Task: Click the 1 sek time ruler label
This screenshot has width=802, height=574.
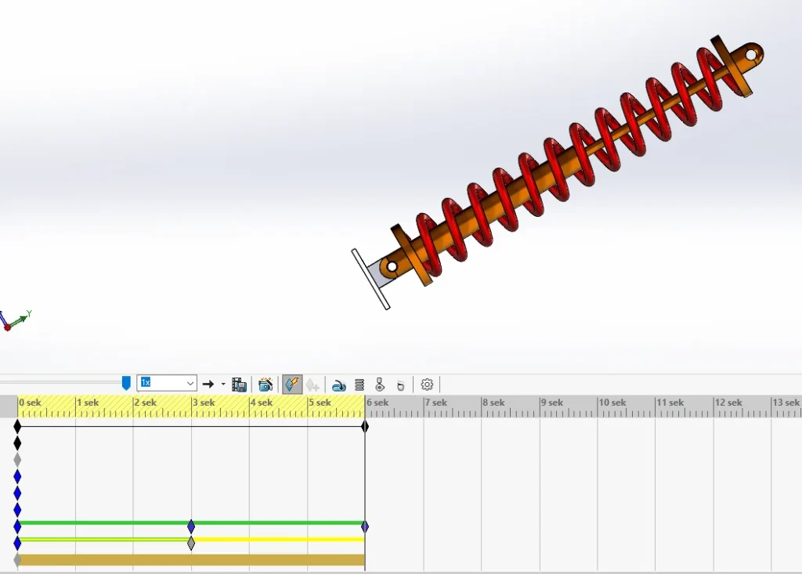Action: tap(88, 403)
